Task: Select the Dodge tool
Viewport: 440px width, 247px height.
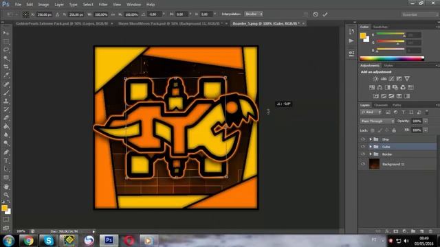Action: point(6,143)
